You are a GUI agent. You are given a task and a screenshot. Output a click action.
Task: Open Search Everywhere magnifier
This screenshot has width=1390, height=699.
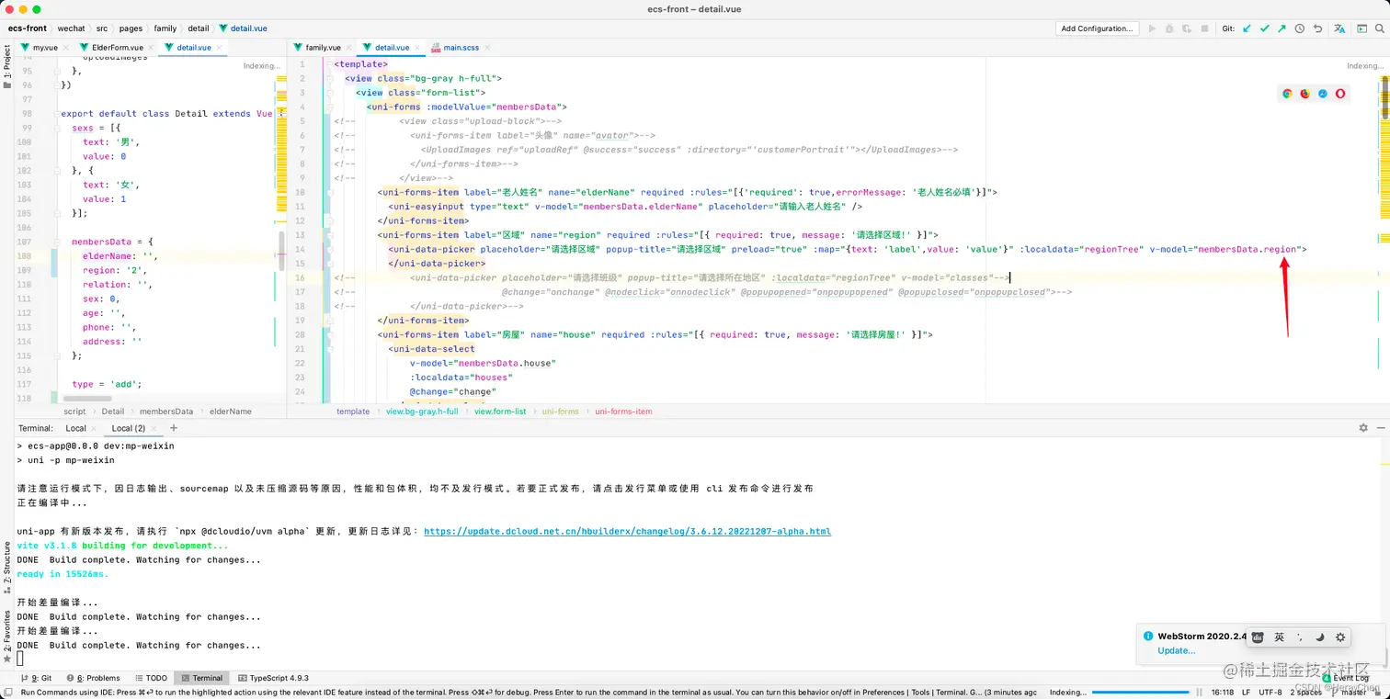click(1379, 28)
